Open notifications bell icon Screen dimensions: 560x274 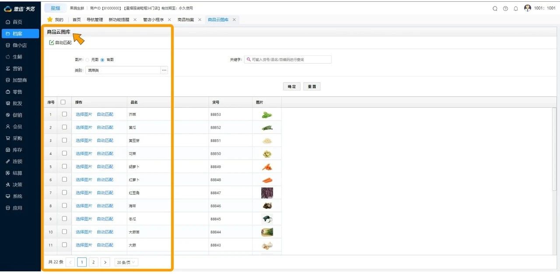click(516, 8)
